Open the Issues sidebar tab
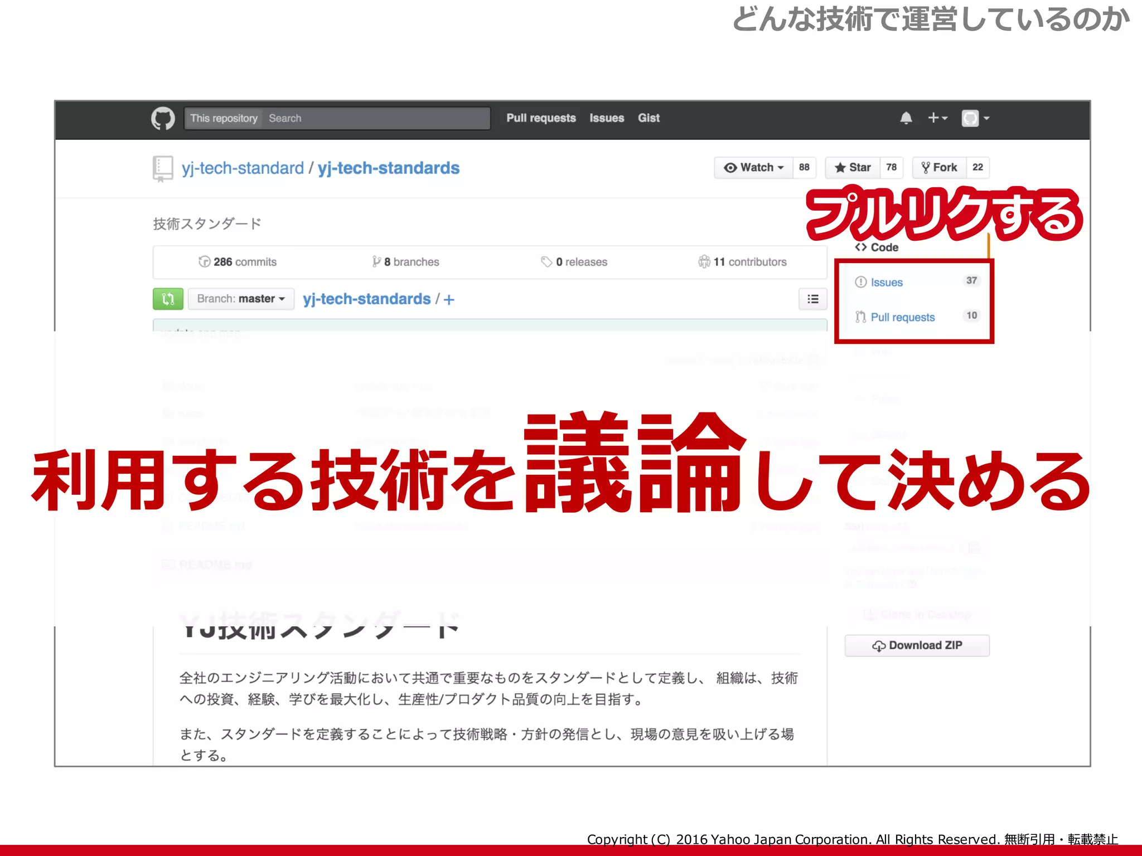This screenshot has width=1142, height=856. point(879,283)
